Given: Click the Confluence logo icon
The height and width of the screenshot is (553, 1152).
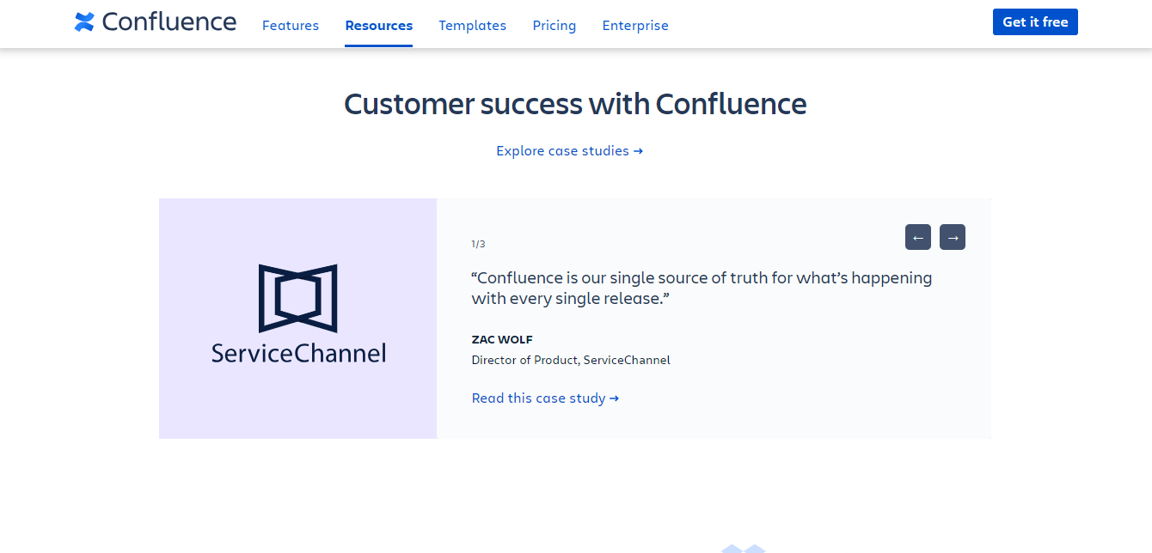Looking at the screenshot, I should click(x=84, y=22).
